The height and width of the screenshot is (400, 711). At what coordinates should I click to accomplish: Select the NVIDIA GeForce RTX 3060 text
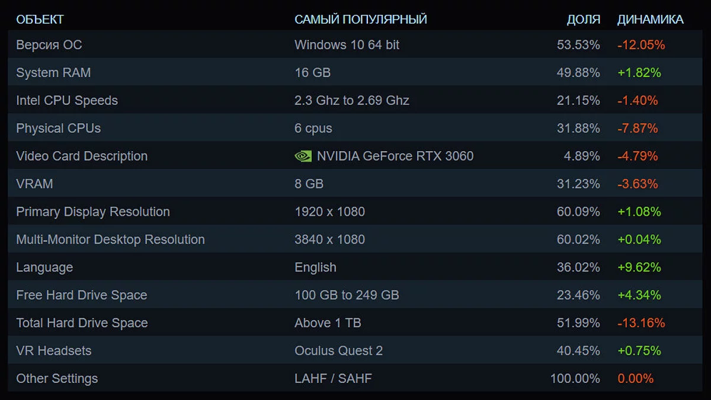coord(395,156)
